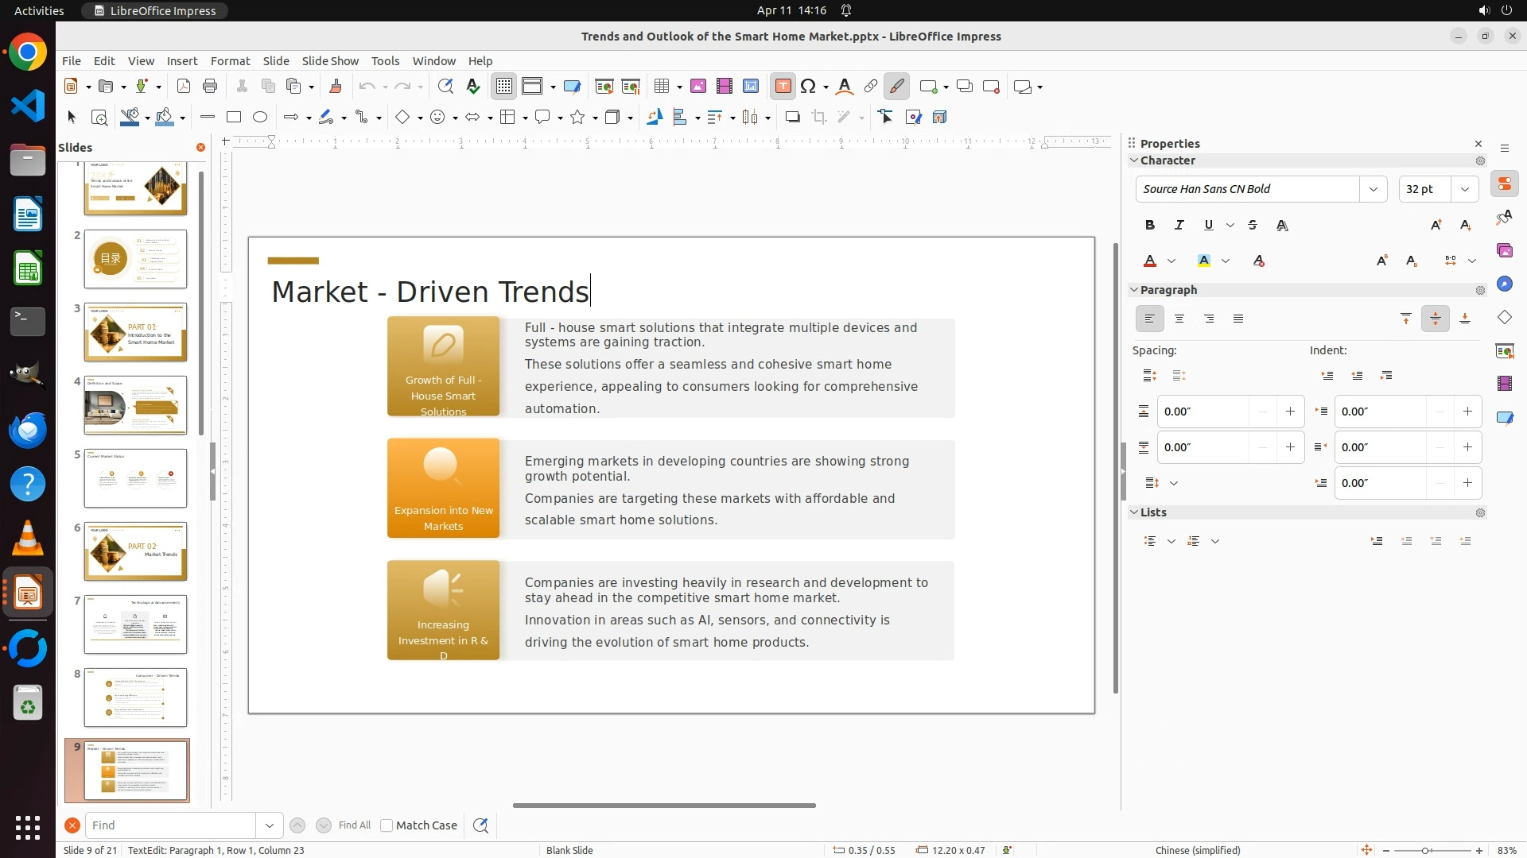Click the Find All button
Image resolution: width=1527 pixels, height=858 pixels.
pos(354,825)
